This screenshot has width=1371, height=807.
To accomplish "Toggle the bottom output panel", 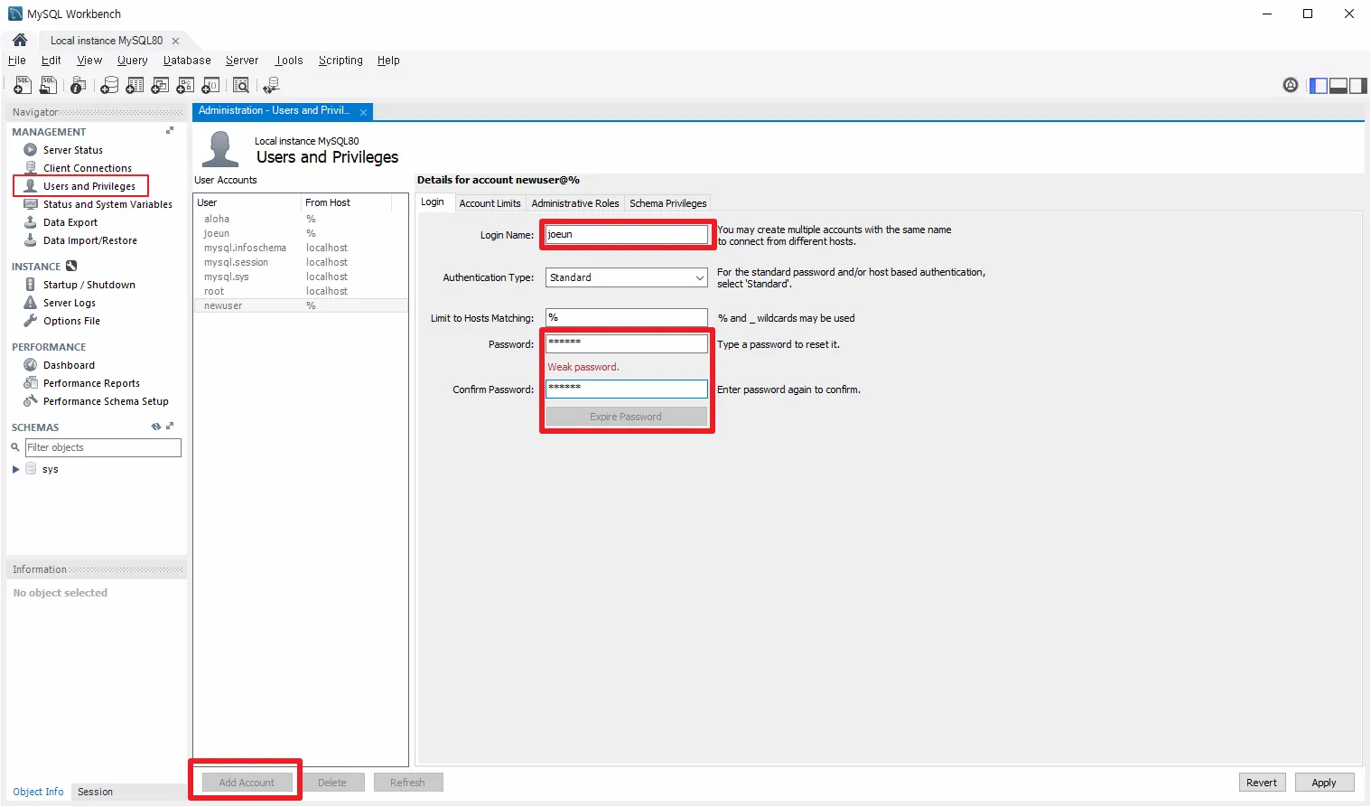I will [1338, 86].
